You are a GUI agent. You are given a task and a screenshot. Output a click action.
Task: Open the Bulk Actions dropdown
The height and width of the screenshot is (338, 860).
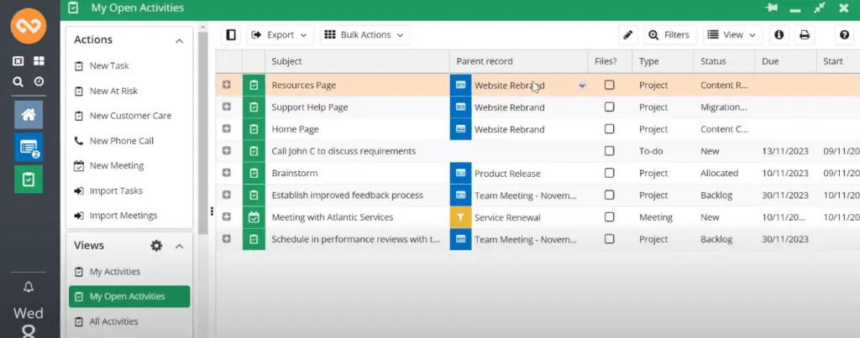coord(364,35)
